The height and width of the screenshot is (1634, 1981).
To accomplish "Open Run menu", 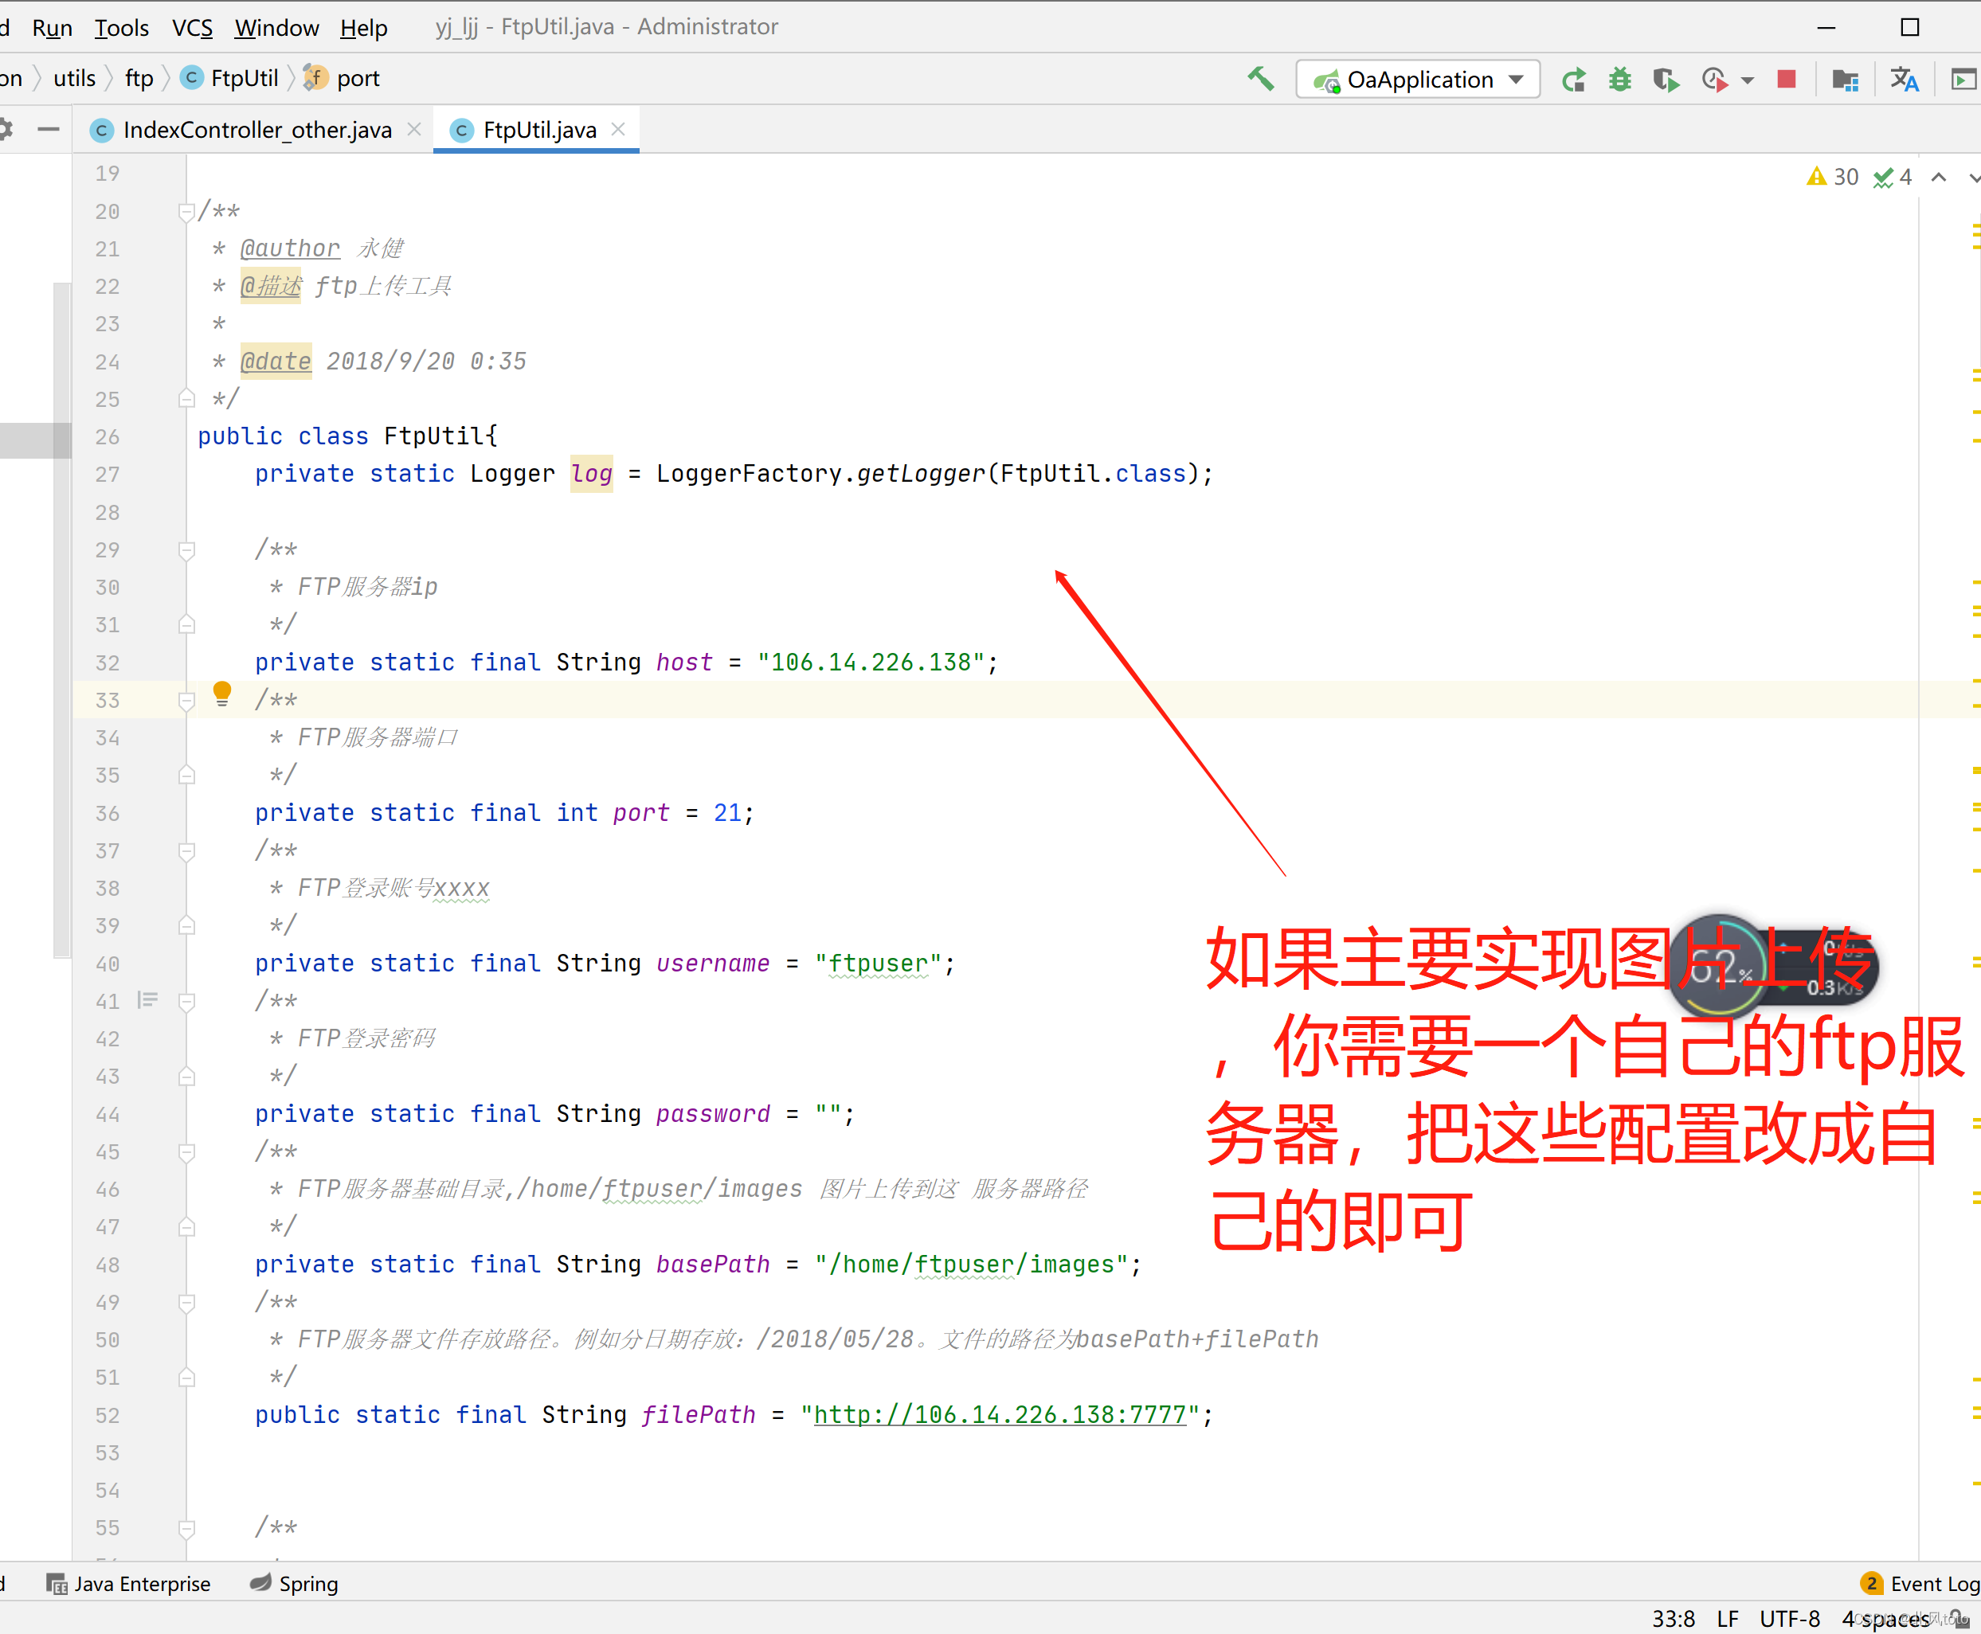I will pyautogui.click(x=52, y=27).
